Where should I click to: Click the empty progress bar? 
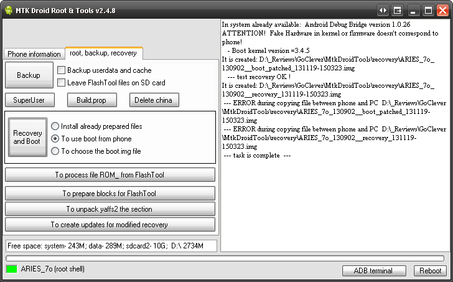point(225,258)
